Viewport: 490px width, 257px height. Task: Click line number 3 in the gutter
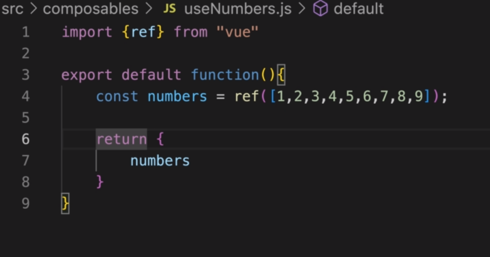[26, 75]
